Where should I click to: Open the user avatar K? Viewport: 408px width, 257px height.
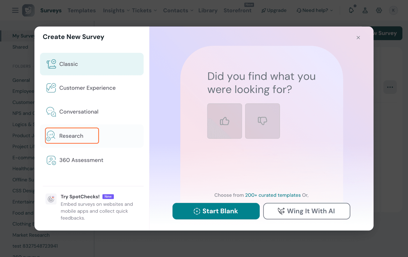click(x=393, y=10)
